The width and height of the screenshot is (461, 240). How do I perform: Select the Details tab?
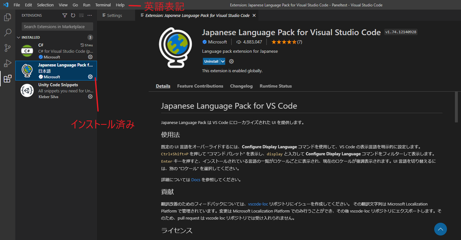[x=163, y=86]
